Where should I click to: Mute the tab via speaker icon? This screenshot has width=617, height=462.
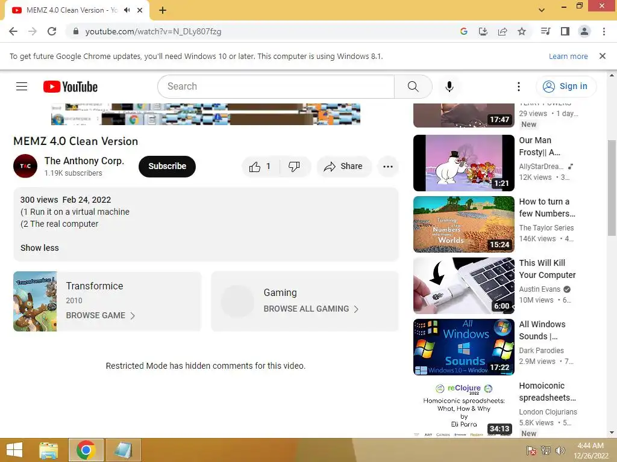(127, 10)
